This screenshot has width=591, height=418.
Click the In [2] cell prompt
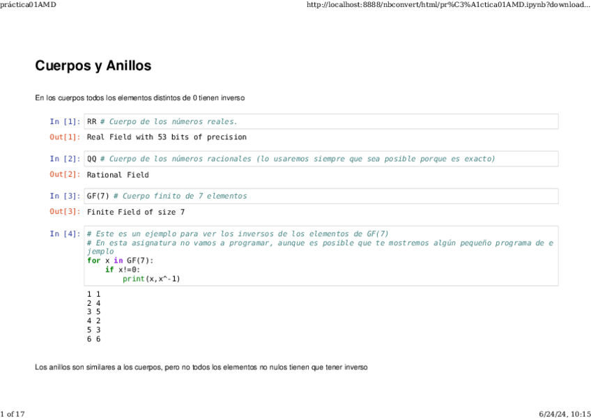coord(65,159)
